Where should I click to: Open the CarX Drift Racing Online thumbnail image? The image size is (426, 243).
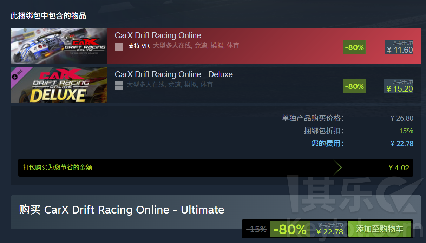(x=59, y=46)
